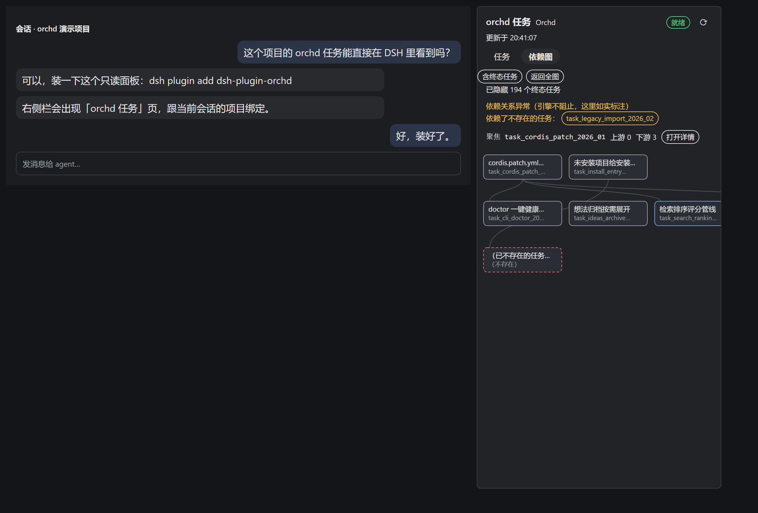Focus the 发消息给 agent message input
This screenshot has height=513, width=758.
238,164
